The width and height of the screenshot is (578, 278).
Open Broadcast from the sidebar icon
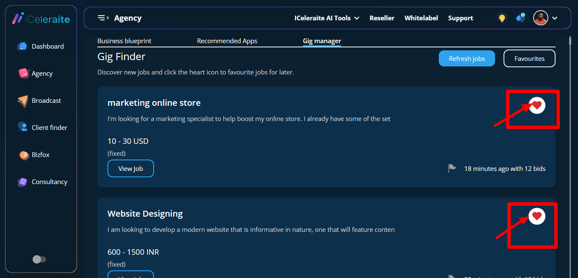tap(22, 101)
